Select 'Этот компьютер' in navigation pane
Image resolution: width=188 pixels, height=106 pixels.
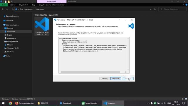click(x=11, y=25)
